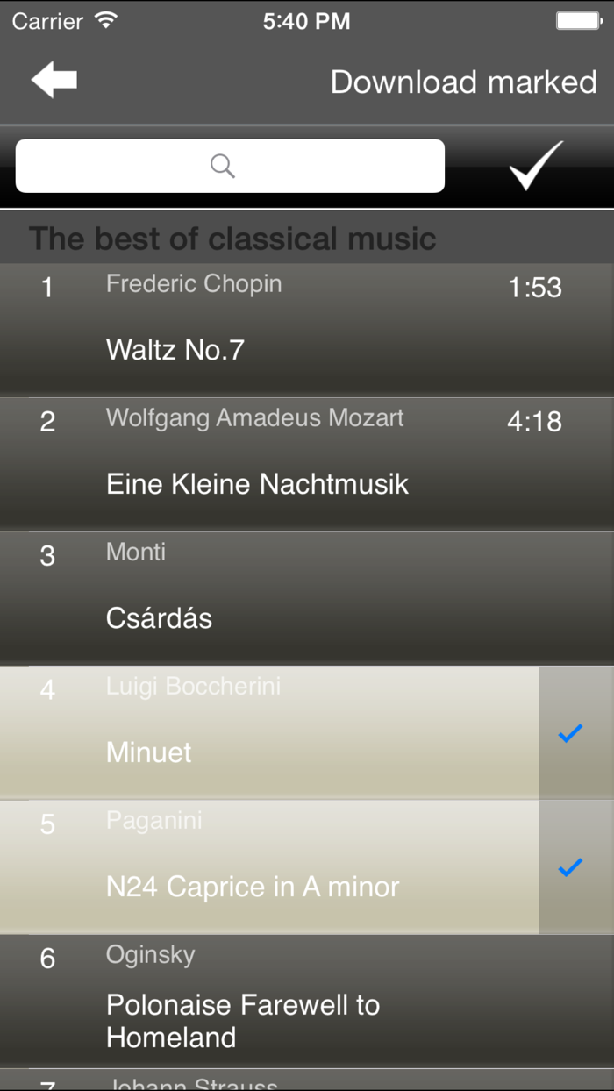Tap the 4:18 duration on Mozart track
Screen dimensions: 614x1091
click(x=534, y=422)
